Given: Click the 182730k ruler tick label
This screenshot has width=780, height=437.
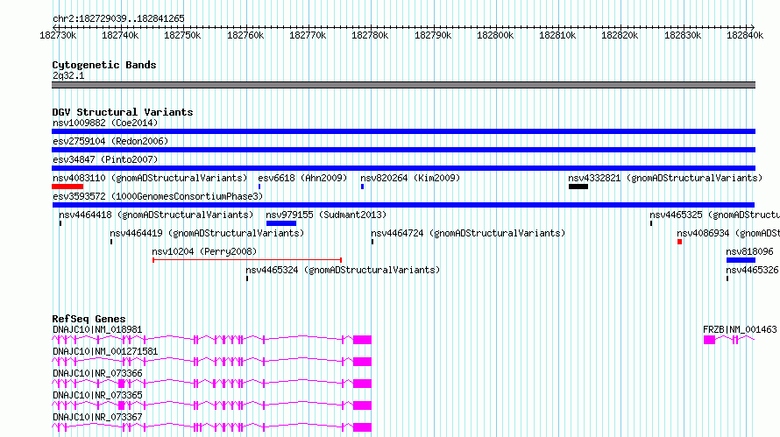Looking at the screenshot, I should pos(58,35).
